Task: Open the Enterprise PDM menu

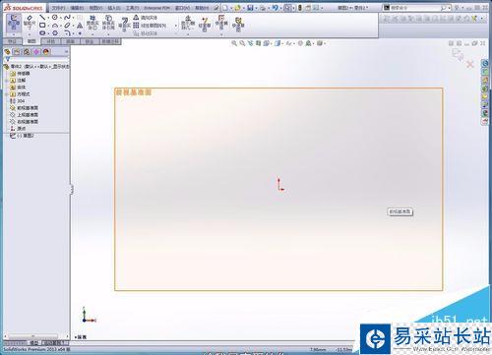Action: tap(156, 7)
